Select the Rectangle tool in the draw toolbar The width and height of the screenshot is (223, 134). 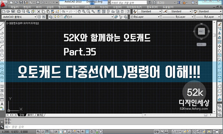2,42
